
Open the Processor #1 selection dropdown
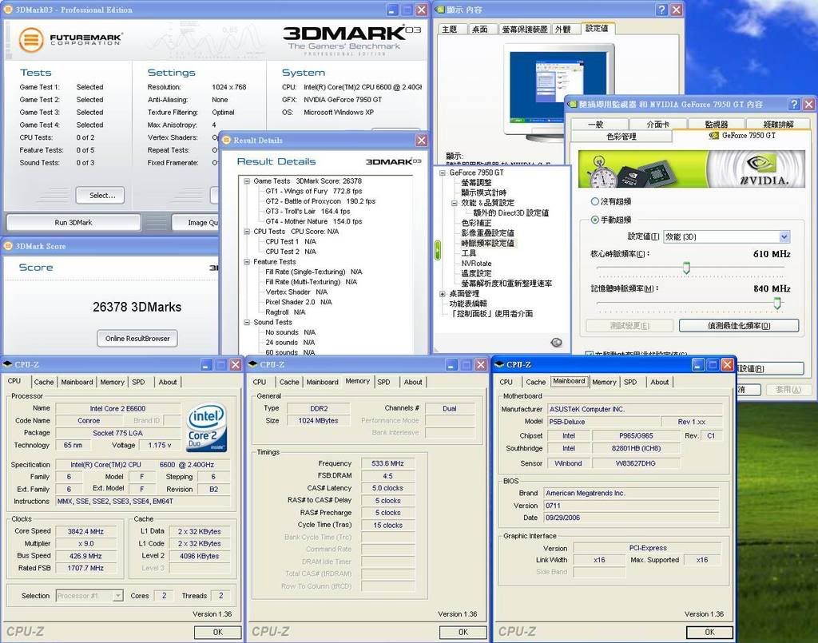pyautogui.click(x=118, y=596)
